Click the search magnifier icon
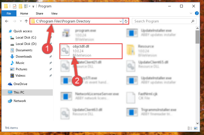Viewport: 204px width, 135px height. [193, 21]
